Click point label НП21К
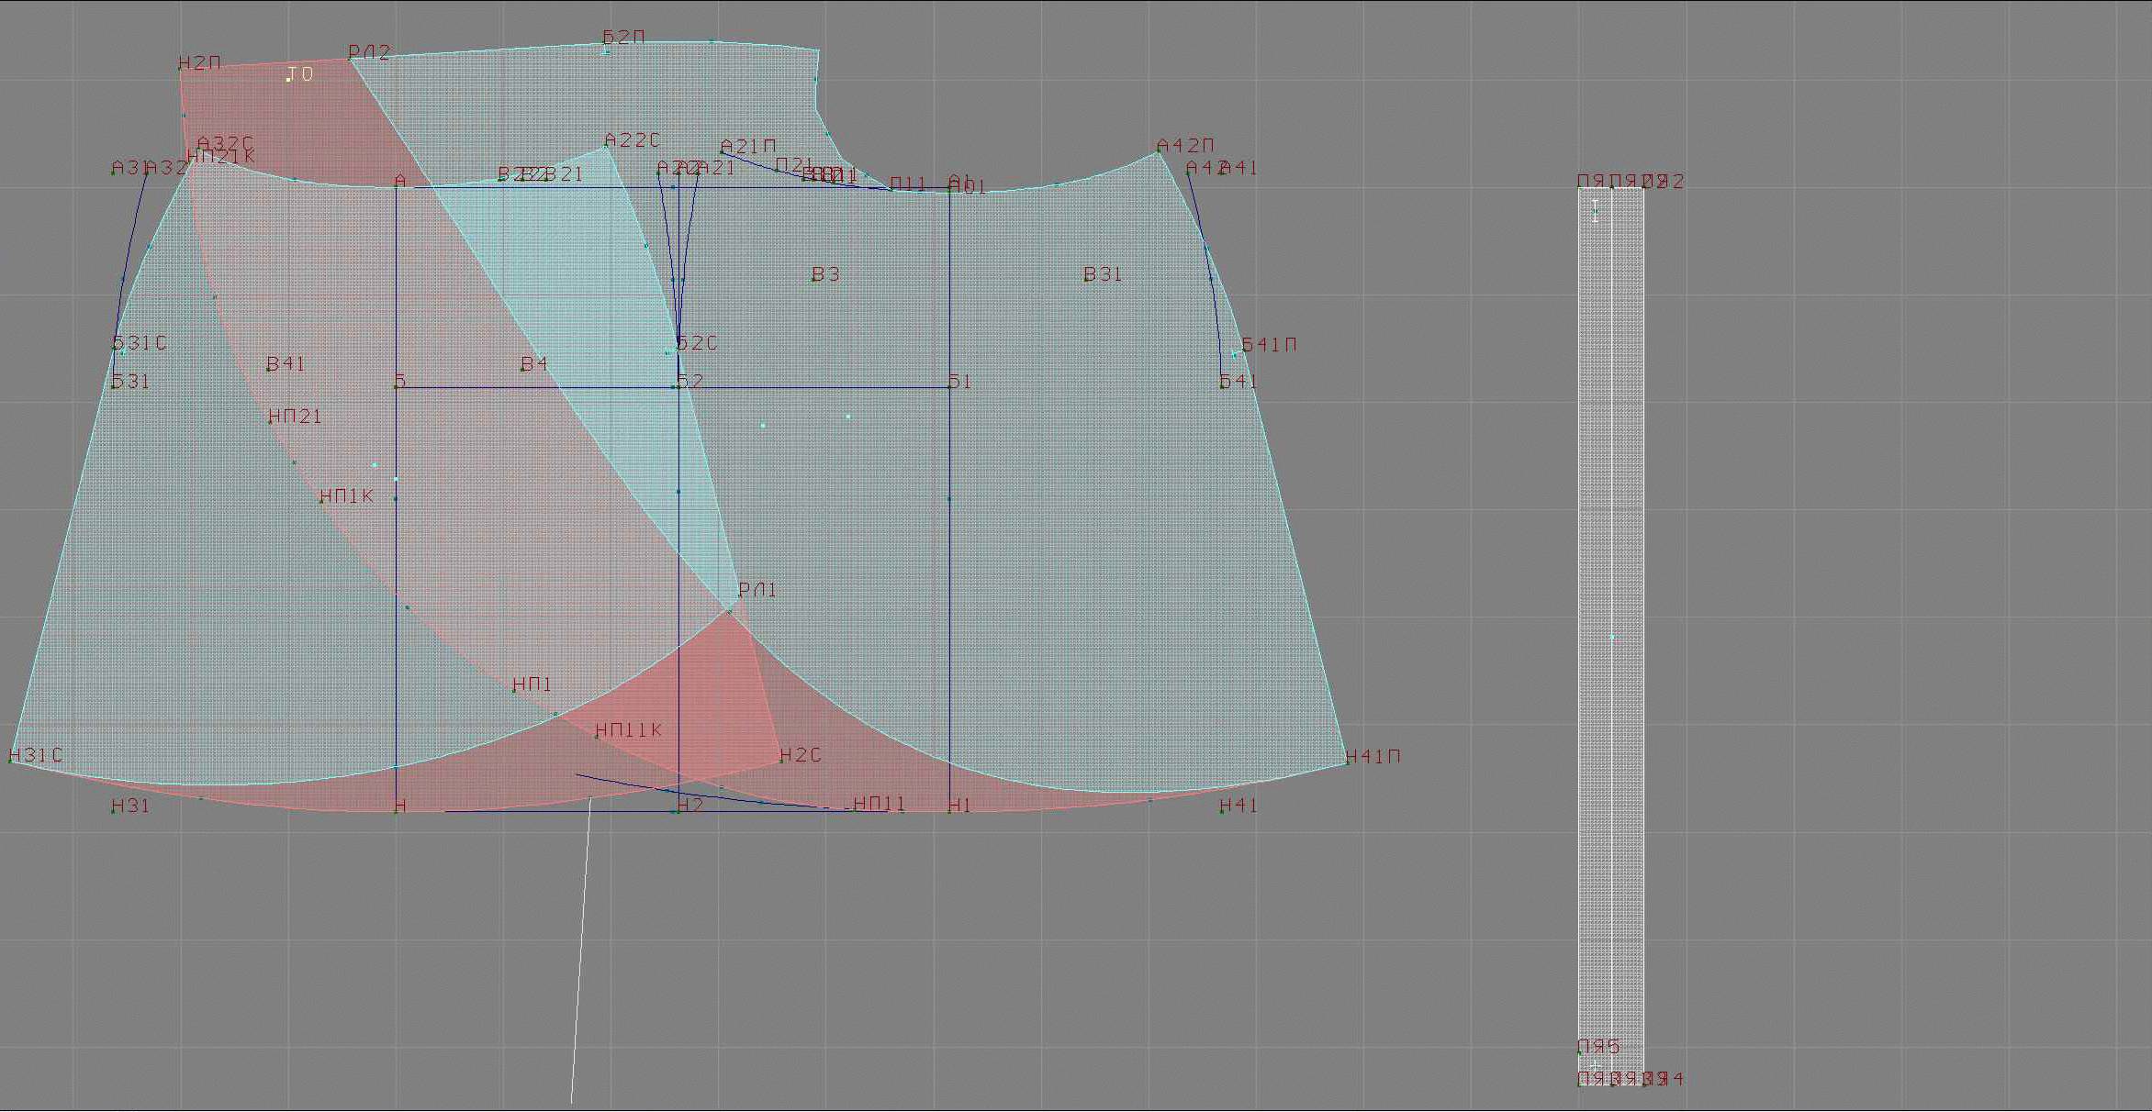This screenshot has height=1112, width=2152. pyautogui.click(x=221, y=156)
